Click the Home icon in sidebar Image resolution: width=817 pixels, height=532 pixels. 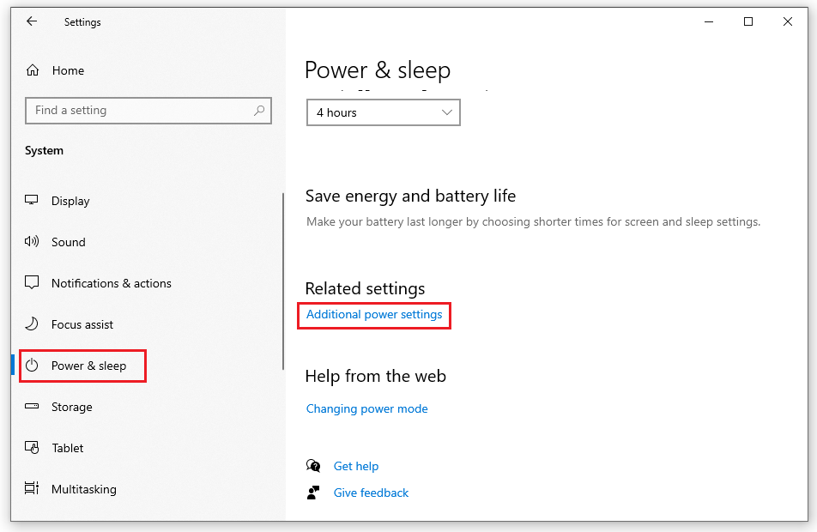coord(33,70)
